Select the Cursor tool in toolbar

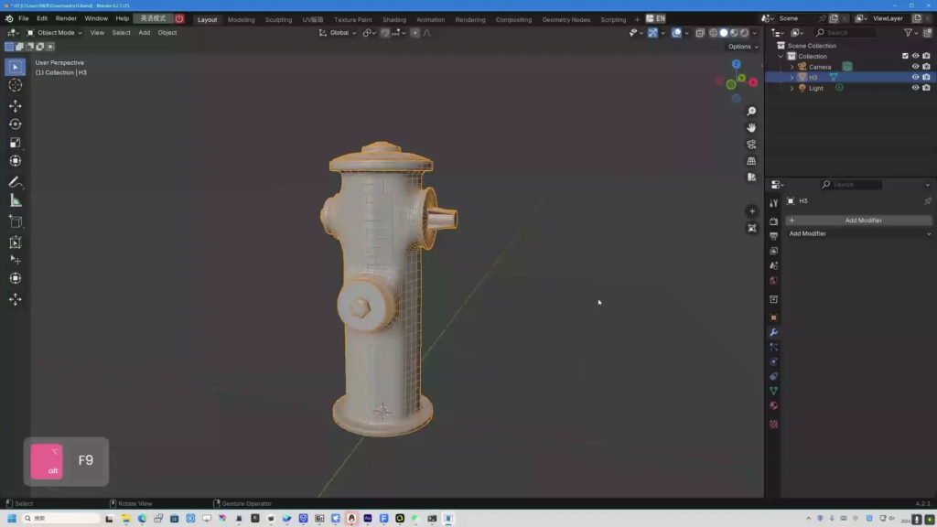pyautogui.click(x=16, y=85)
